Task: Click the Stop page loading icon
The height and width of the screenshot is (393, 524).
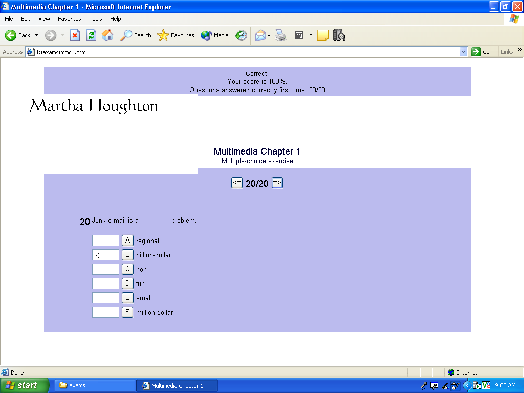Action: 75,35
